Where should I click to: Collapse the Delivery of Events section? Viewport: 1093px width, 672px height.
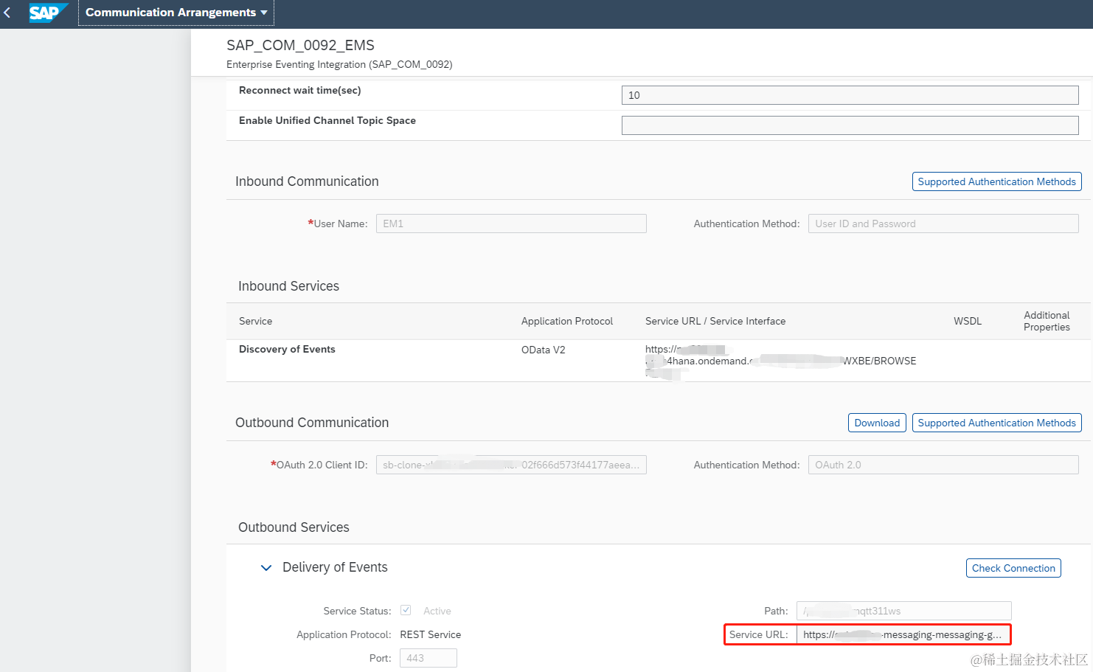pyautogui.click(x=266, y=567)
